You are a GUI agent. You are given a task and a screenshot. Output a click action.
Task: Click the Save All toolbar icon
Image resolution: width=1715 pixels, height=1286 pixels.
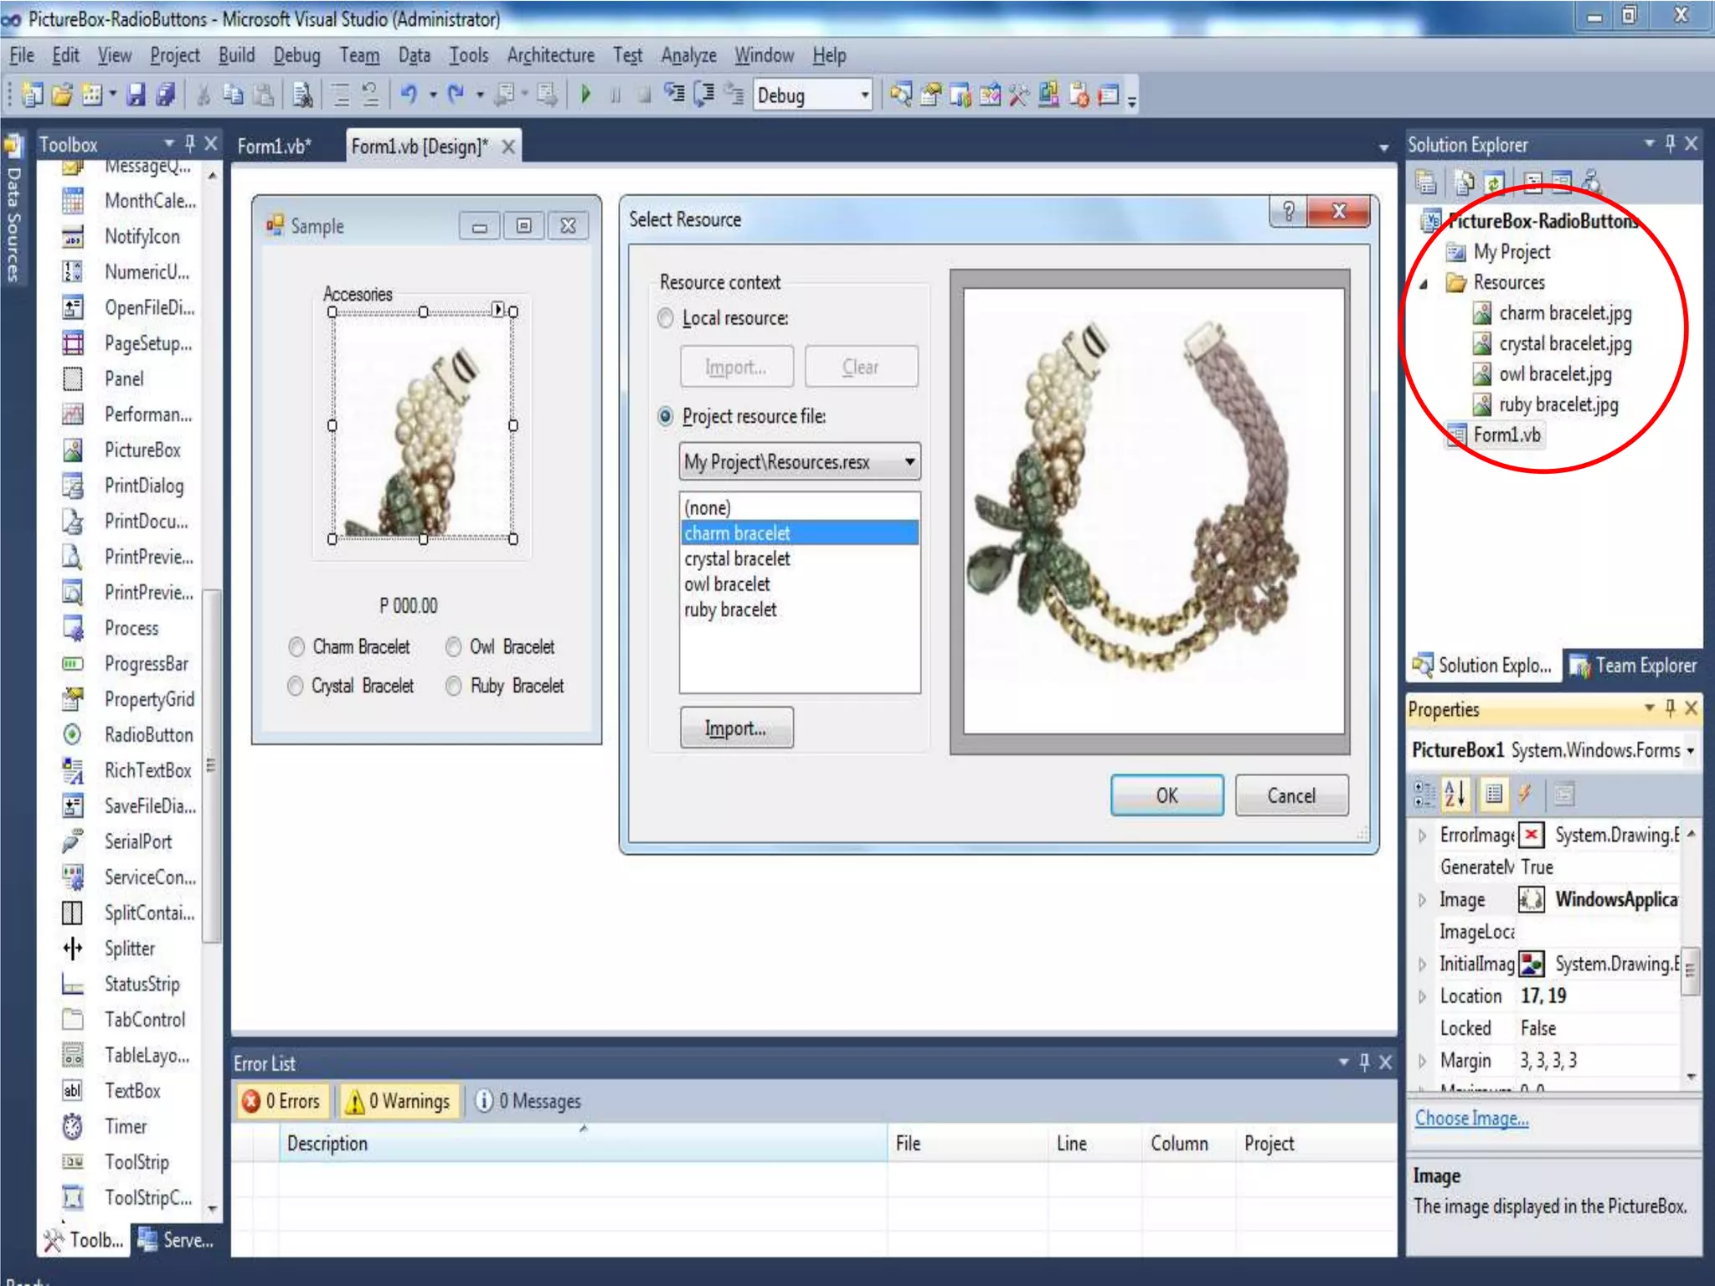pos(166,95)
